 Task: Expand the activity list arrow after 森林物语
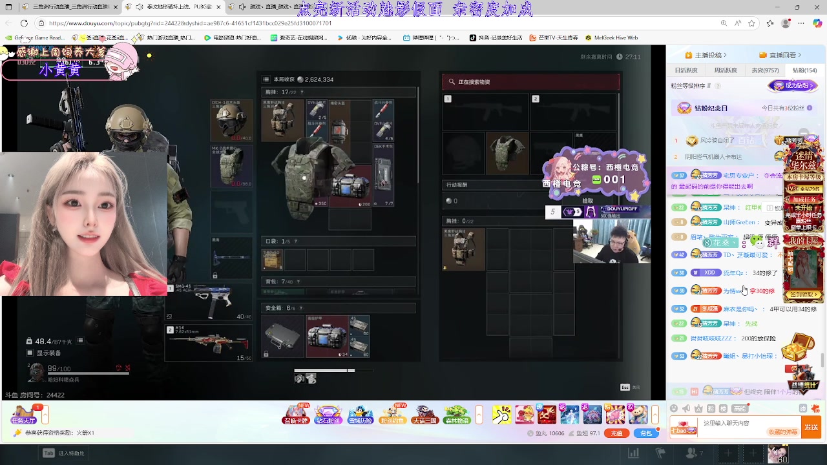479,415
